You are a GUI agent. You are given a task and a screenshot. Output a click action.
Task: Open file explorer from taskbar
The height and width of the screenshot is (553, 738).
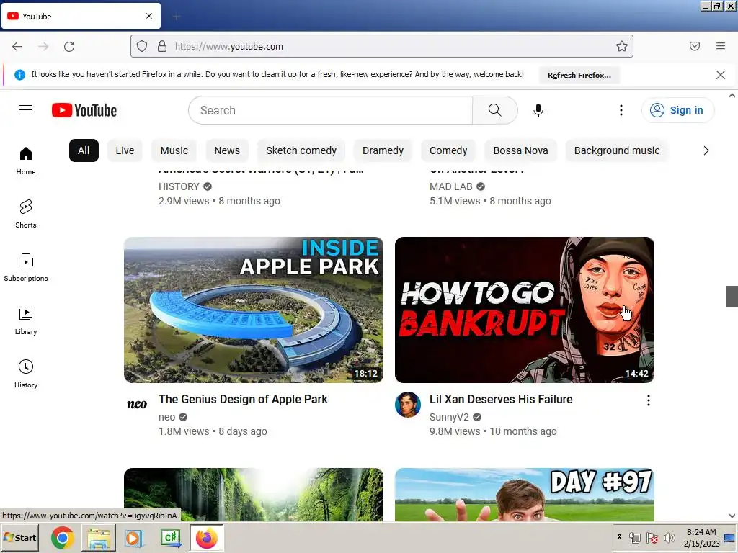tap(98, 537)
